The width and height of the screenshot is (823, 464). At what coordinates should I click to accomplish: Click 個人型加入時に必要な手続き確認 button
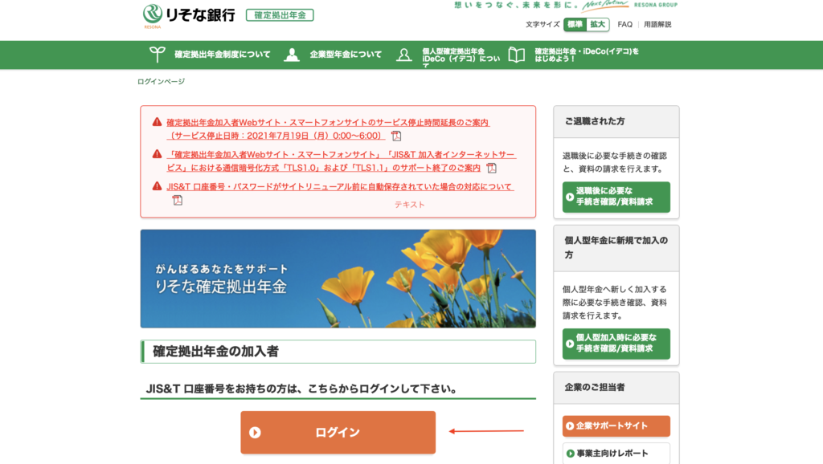(x=616, y=344)
